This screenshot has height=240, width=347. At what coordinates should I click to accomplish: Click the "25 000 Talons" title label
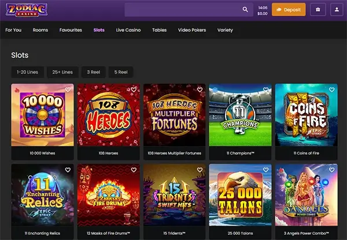[x=241, y=233]
